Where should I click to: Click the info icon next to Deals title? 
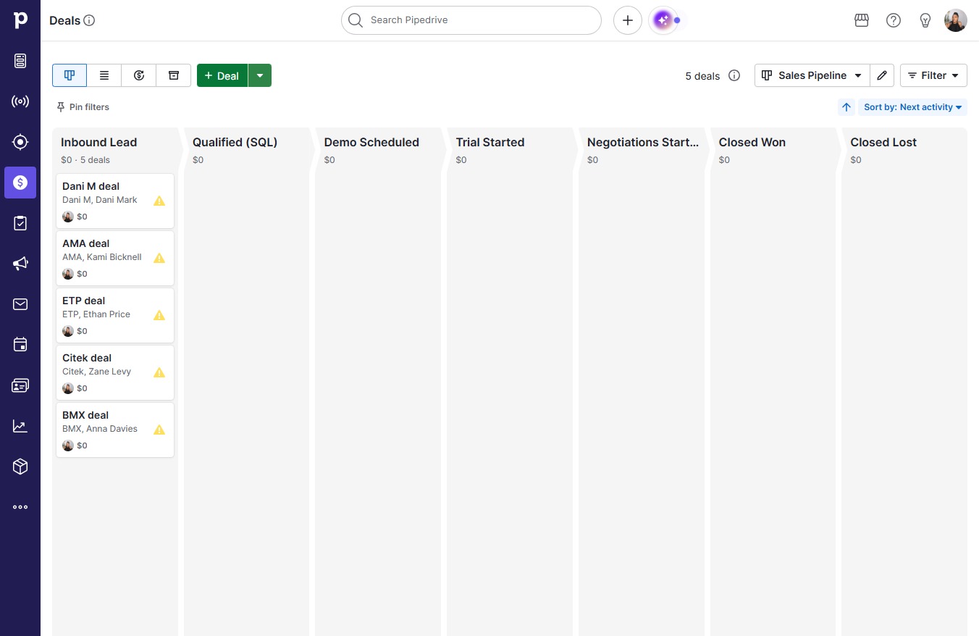pos(90,20)
